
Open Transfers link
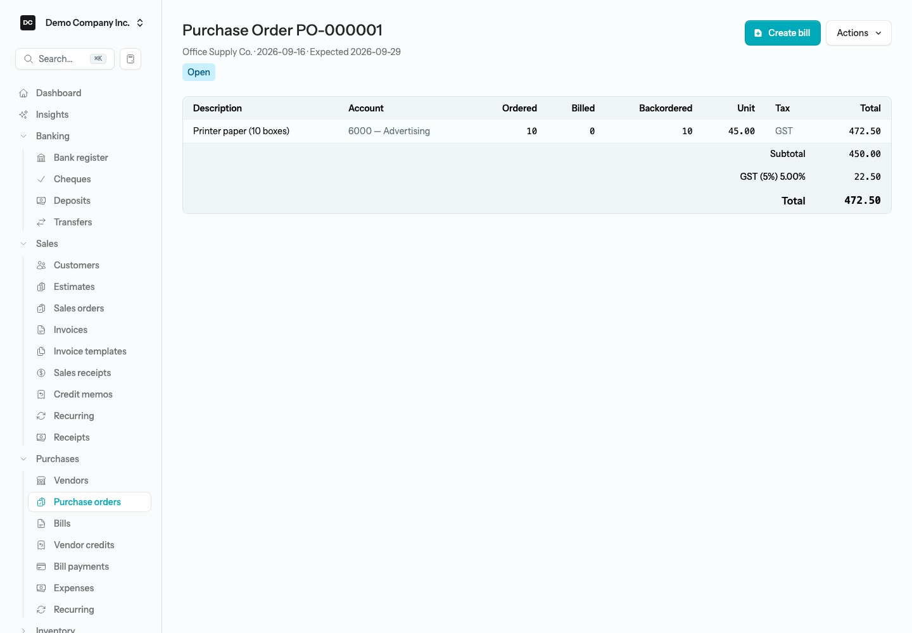(73, 222)
